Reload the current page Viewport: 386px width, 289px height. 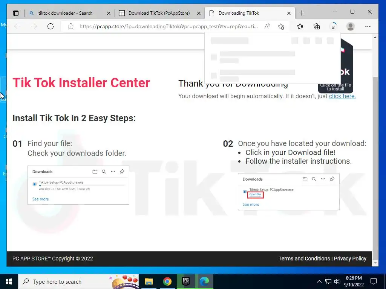point(51,26)
